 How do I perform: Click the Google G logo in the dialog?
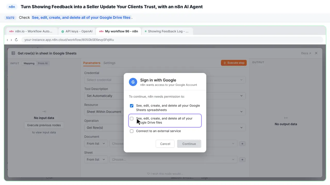tap(133, 82)
